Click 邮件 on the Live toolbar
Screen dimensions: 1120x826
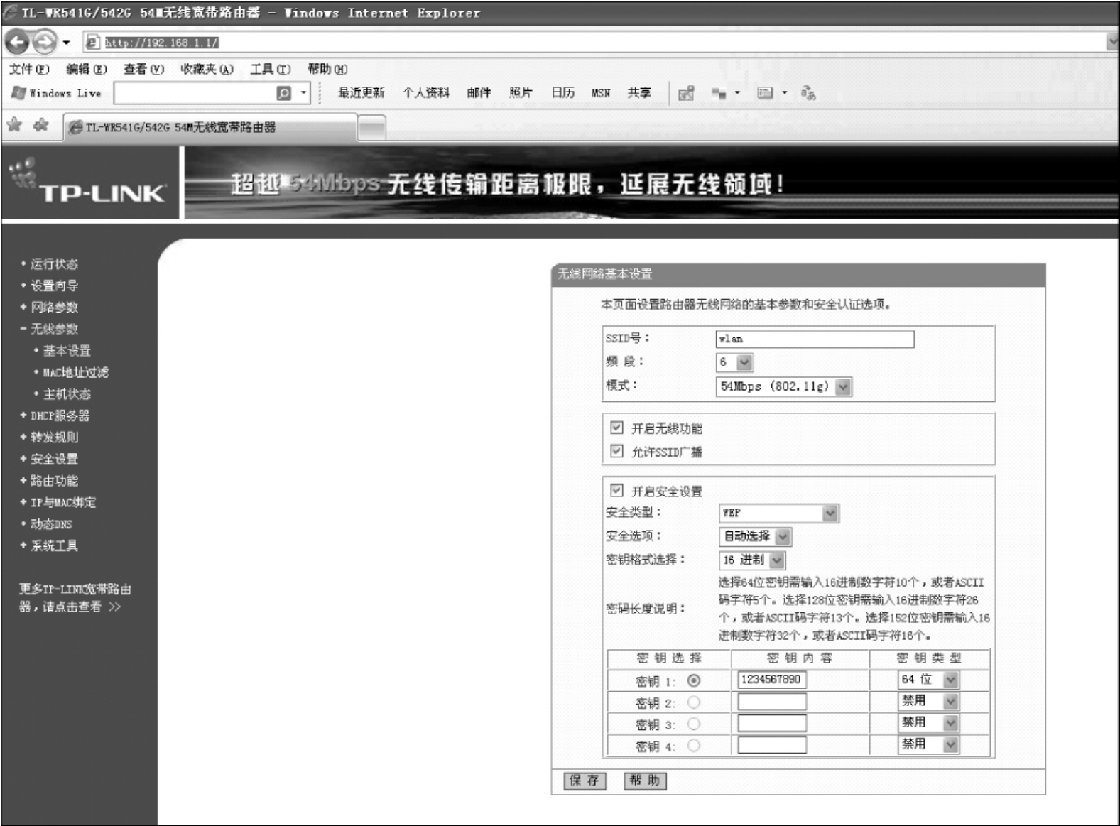click(479, 93)
